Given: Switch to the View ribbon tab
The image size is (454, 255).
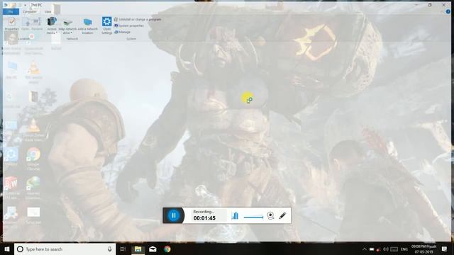Looking at the screenshot, I should [x=48, y=11].
